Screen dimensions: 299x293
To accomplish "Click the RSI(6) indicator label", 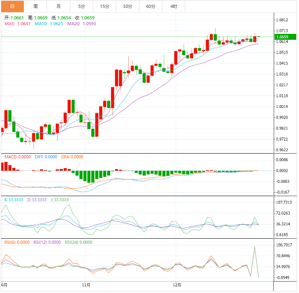I will [x=17, y=243].
